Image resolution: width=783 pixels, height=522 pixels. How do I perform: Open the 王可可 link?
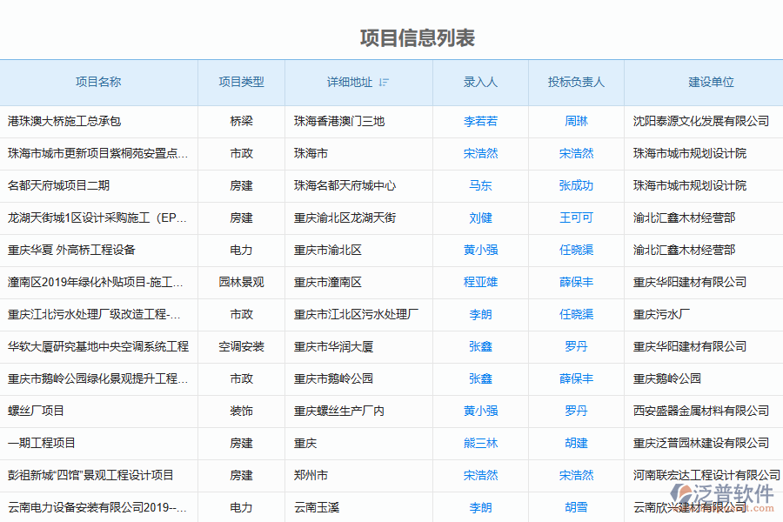[x=576, y=218]
